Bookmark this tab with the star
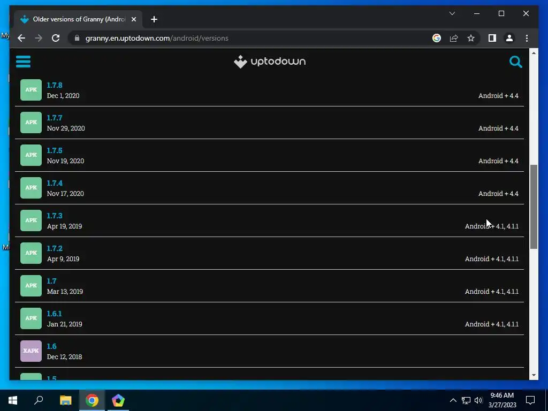 471,38
